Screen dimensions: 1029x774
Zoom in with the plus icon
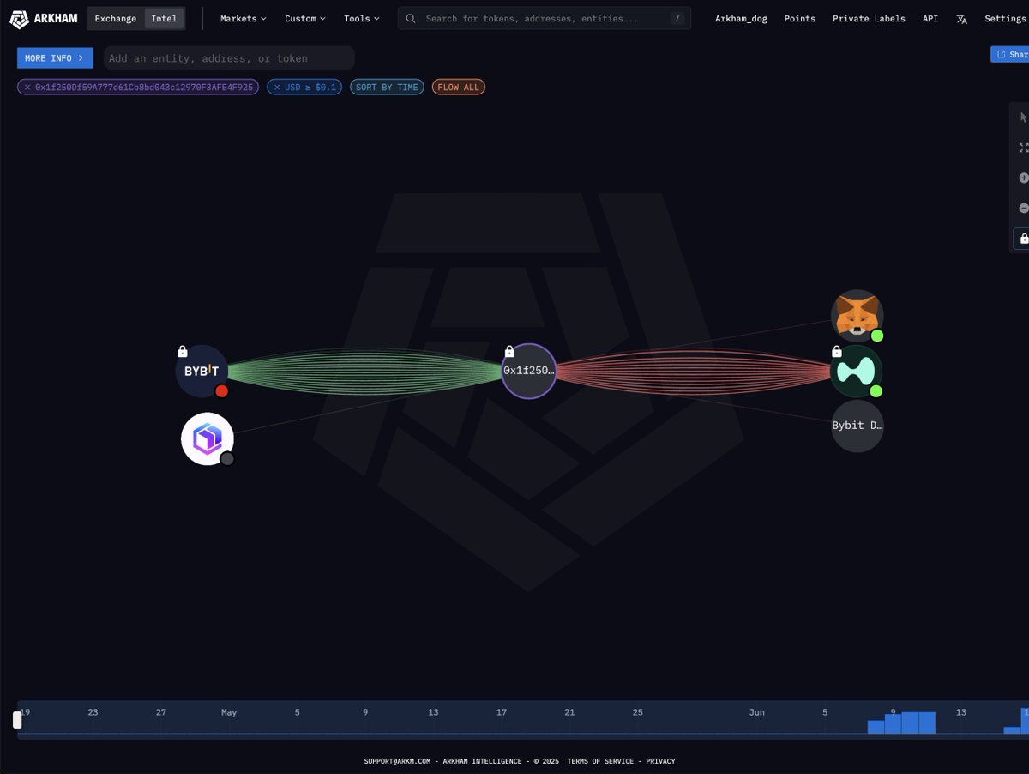(x=1023, y=178)
